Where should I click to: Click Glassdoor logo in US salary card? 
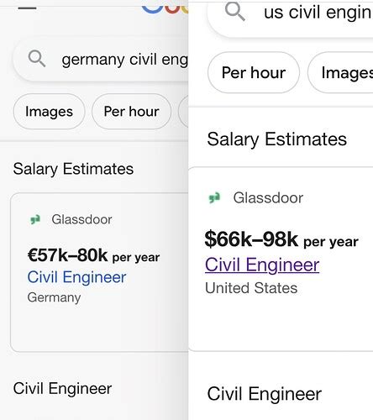(214, 198)
